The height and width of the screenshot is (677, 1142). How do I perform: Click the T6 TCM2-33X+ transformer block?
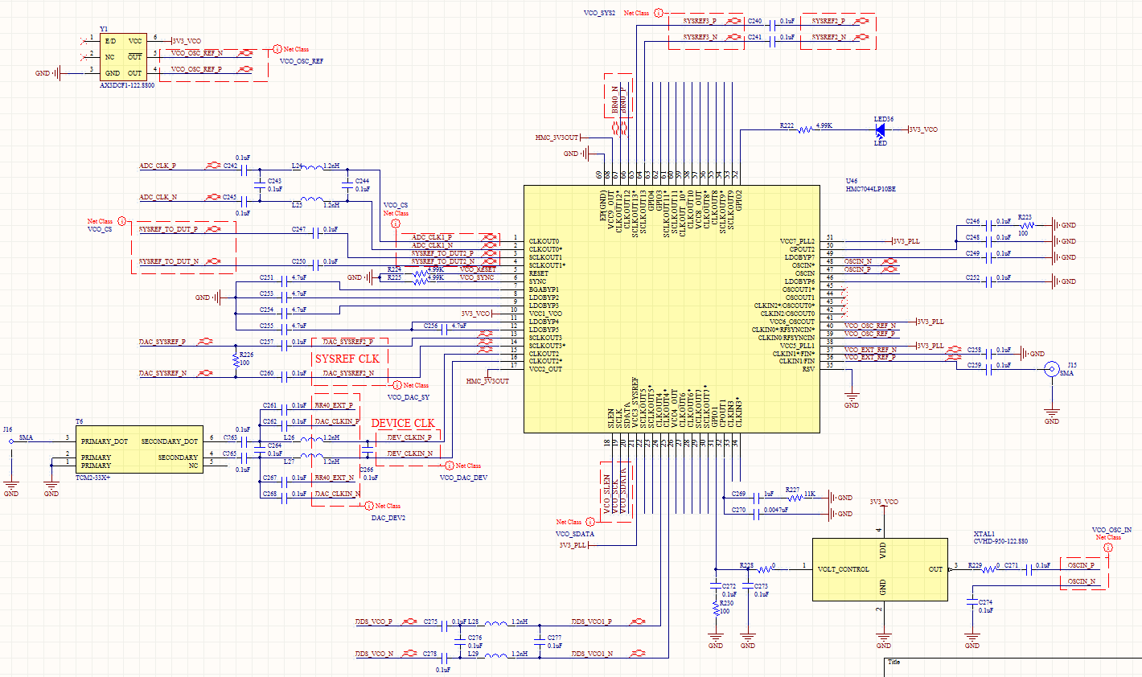(x=139, y=449)
